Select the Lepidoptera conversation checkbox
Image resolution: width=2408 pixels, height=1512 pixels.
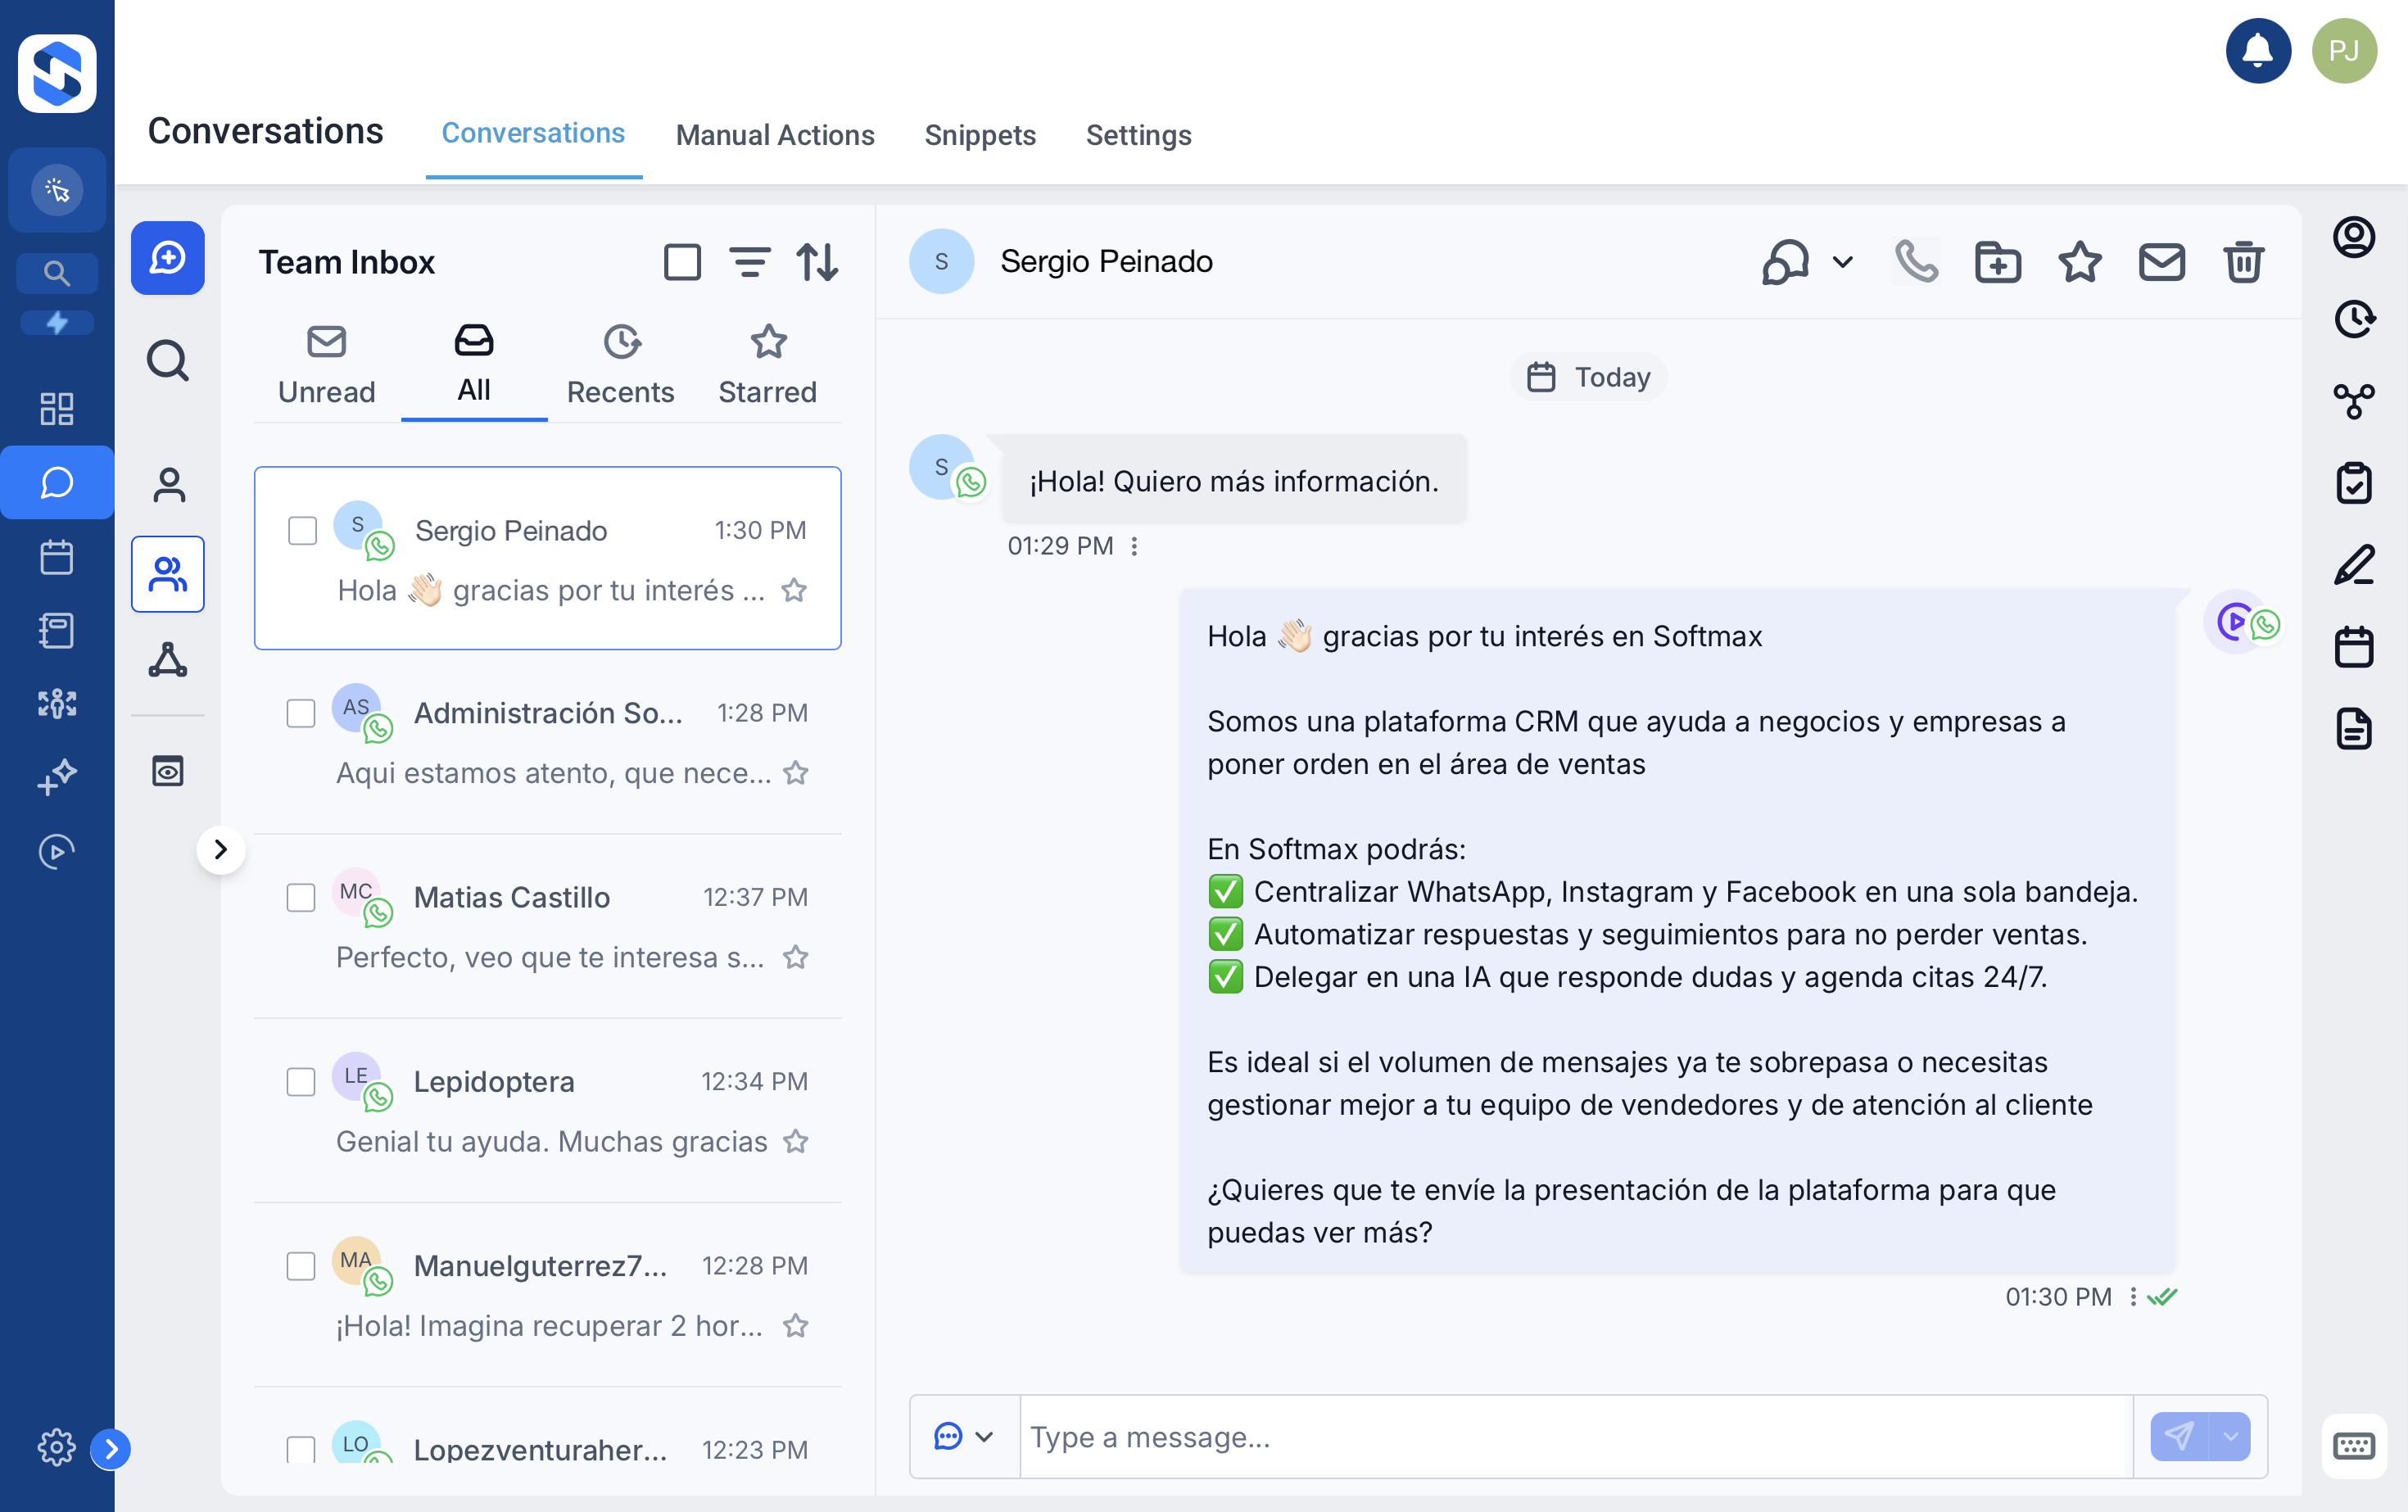point(301,1082)
